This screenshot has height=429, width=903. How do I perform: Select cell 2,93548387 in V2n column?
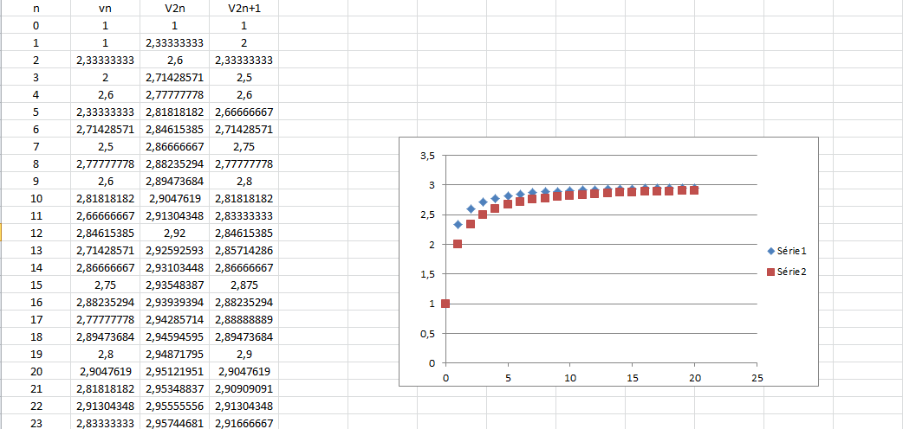(174, 285)
